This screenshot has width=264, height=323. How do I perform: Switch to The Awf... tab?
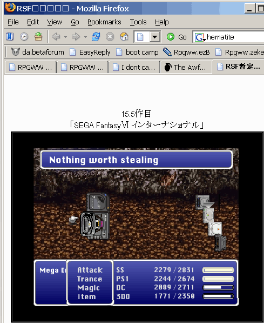(x=186, y=67)
